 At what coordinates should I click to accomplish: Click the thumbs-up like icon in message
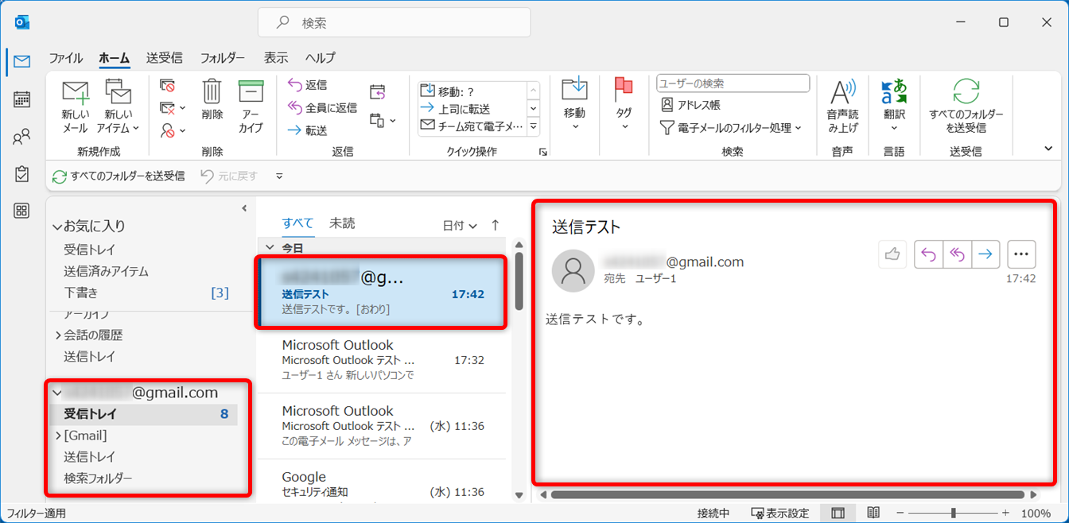coord(892,254)
